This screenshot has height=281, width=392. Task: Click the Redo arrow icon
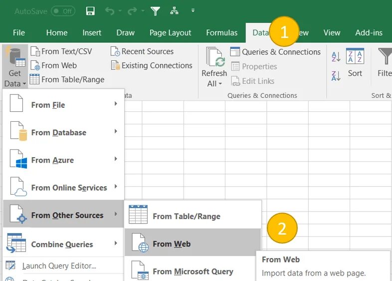(132, 10)
